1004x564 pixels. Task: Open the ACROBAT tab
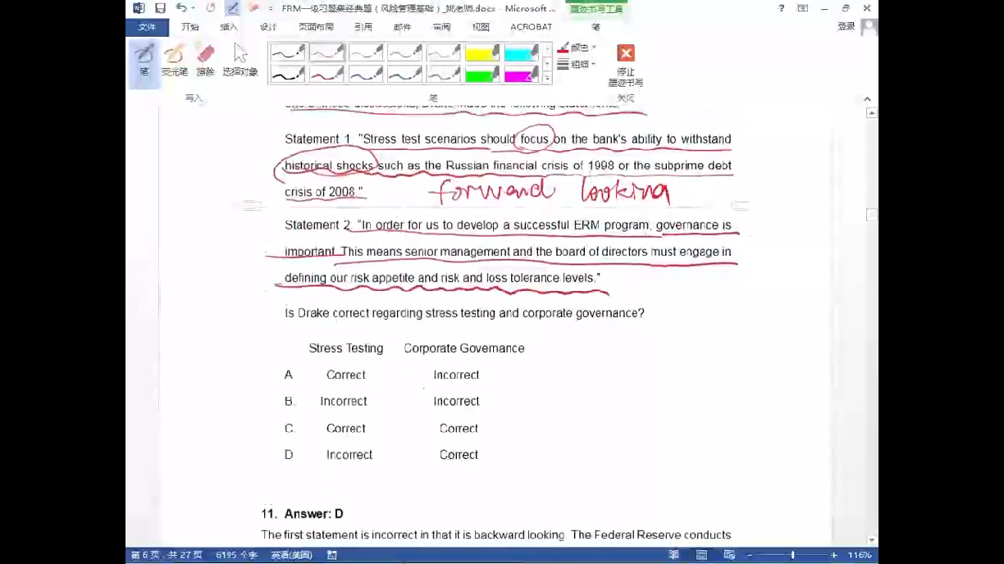click(532, 27)
